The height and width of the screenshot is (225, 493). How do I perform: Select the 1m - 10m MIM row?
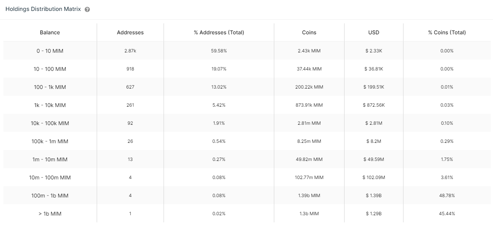(x=50, y=159)
